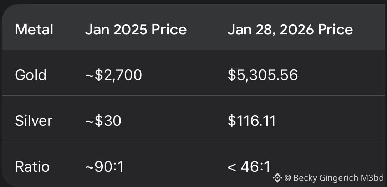Screen dimensions: 387x187
Task: Click the Binance logo icon in watermark
Action: click(x=277, y=177)
